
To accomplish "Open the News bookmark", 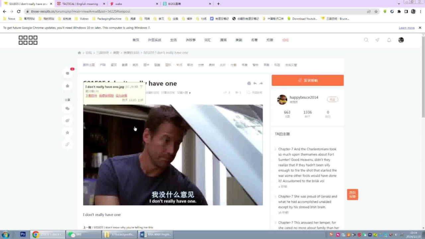I will (9, 19).
